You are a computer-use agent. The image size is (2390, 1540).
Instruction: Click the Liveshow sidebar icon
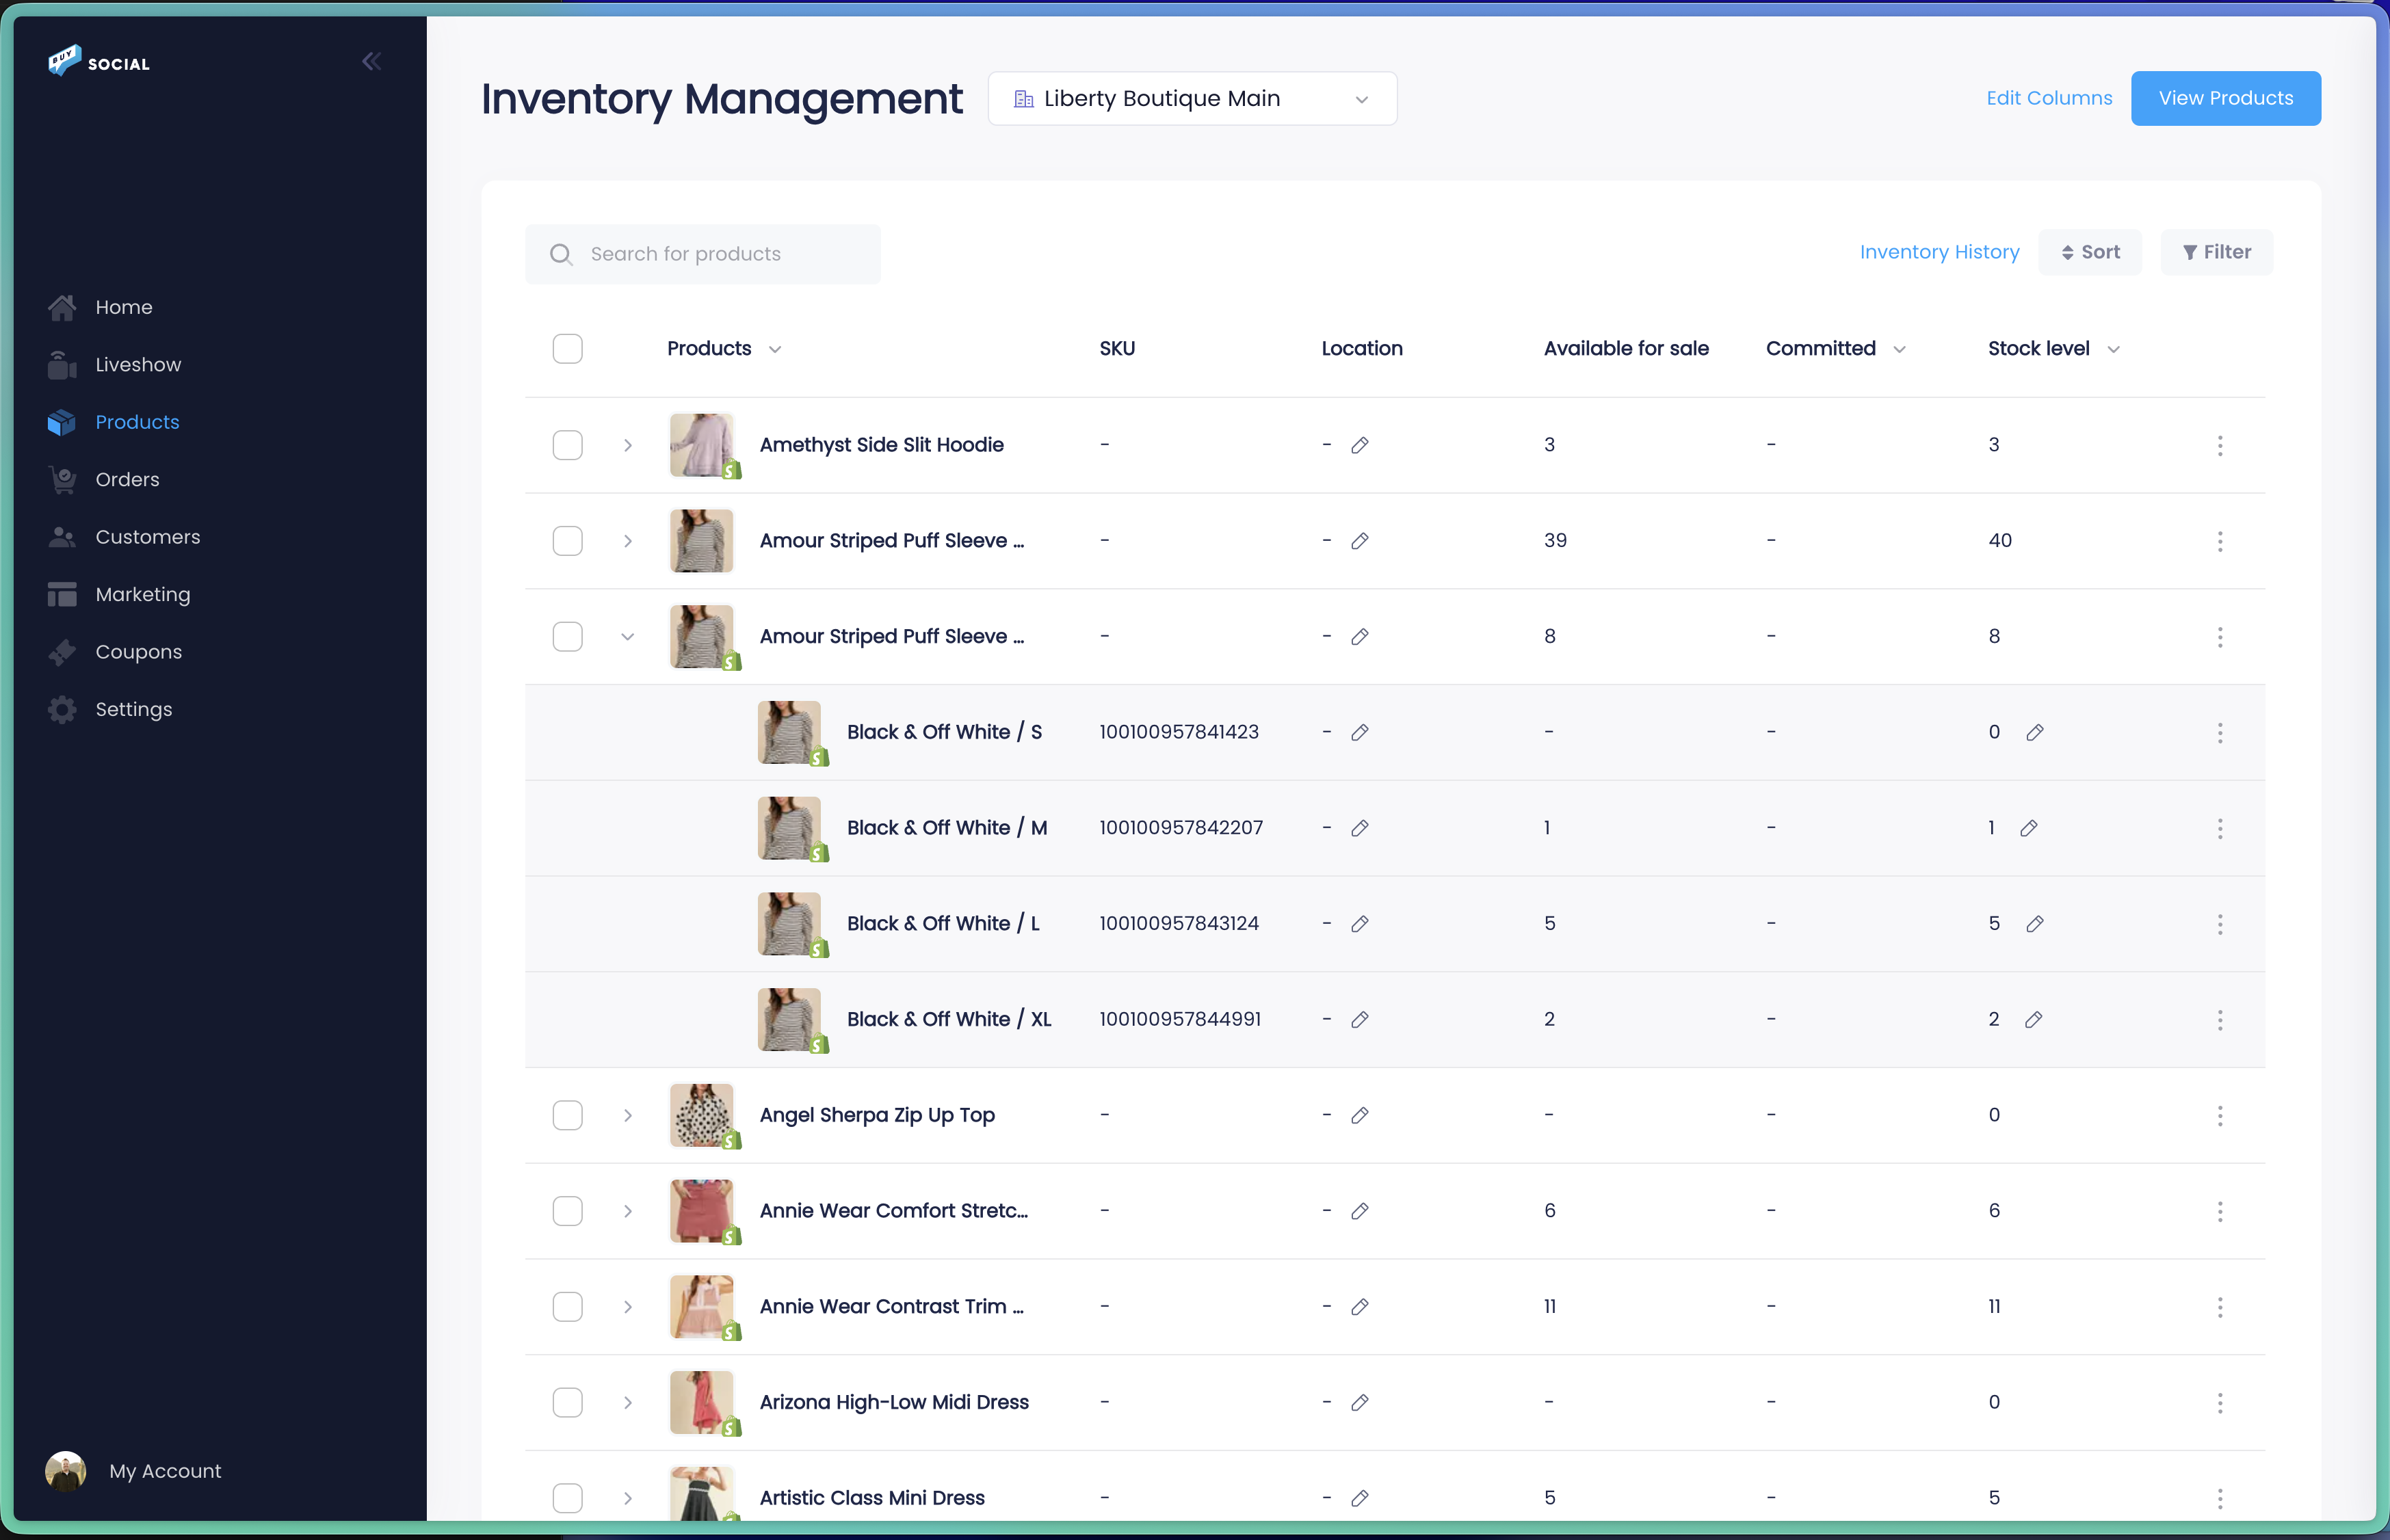tap(62, 365)
